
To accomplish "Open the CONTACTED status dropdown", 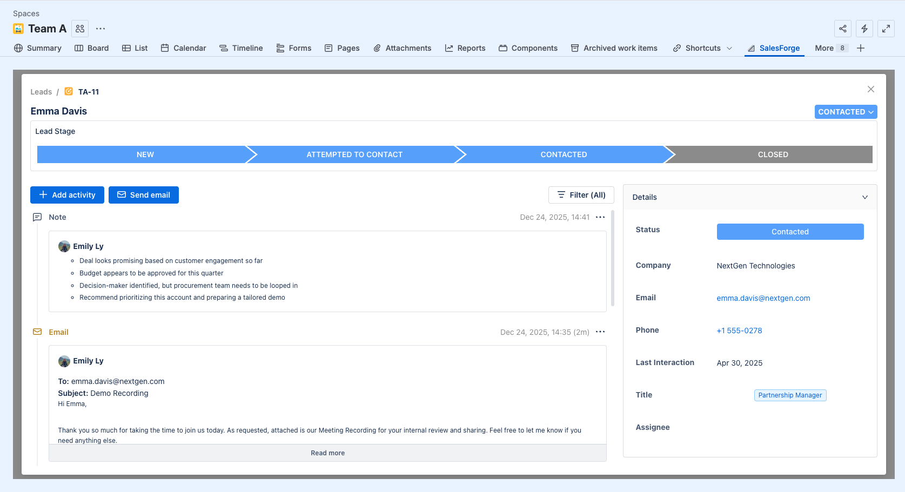I will (x=846, y=112).
